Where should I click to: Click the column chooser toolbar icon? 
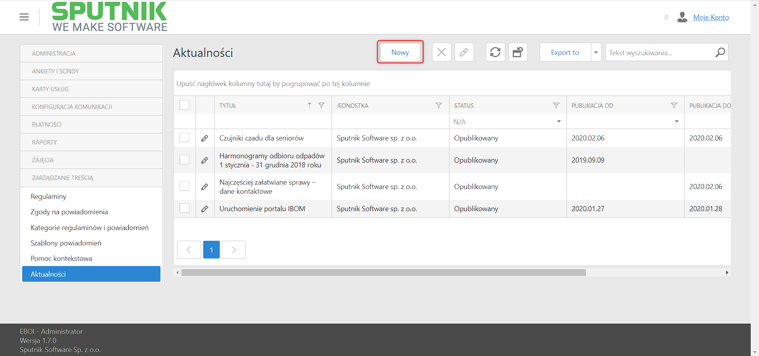(518, 52)
